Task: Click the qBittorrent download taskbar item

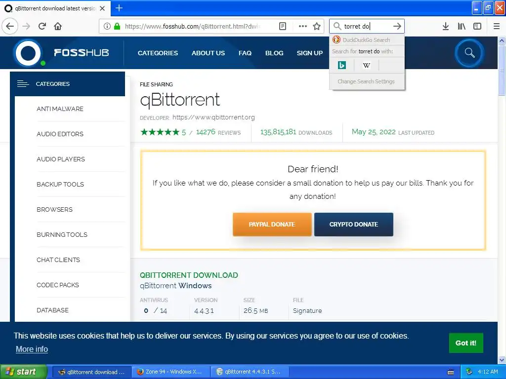Action: pos(92,372)
